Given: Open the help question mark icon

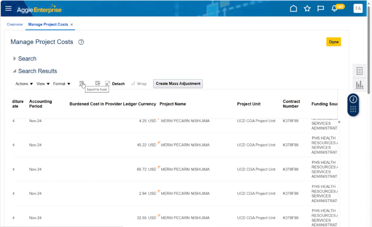Looking at the screenshot, I should point(81,42).
